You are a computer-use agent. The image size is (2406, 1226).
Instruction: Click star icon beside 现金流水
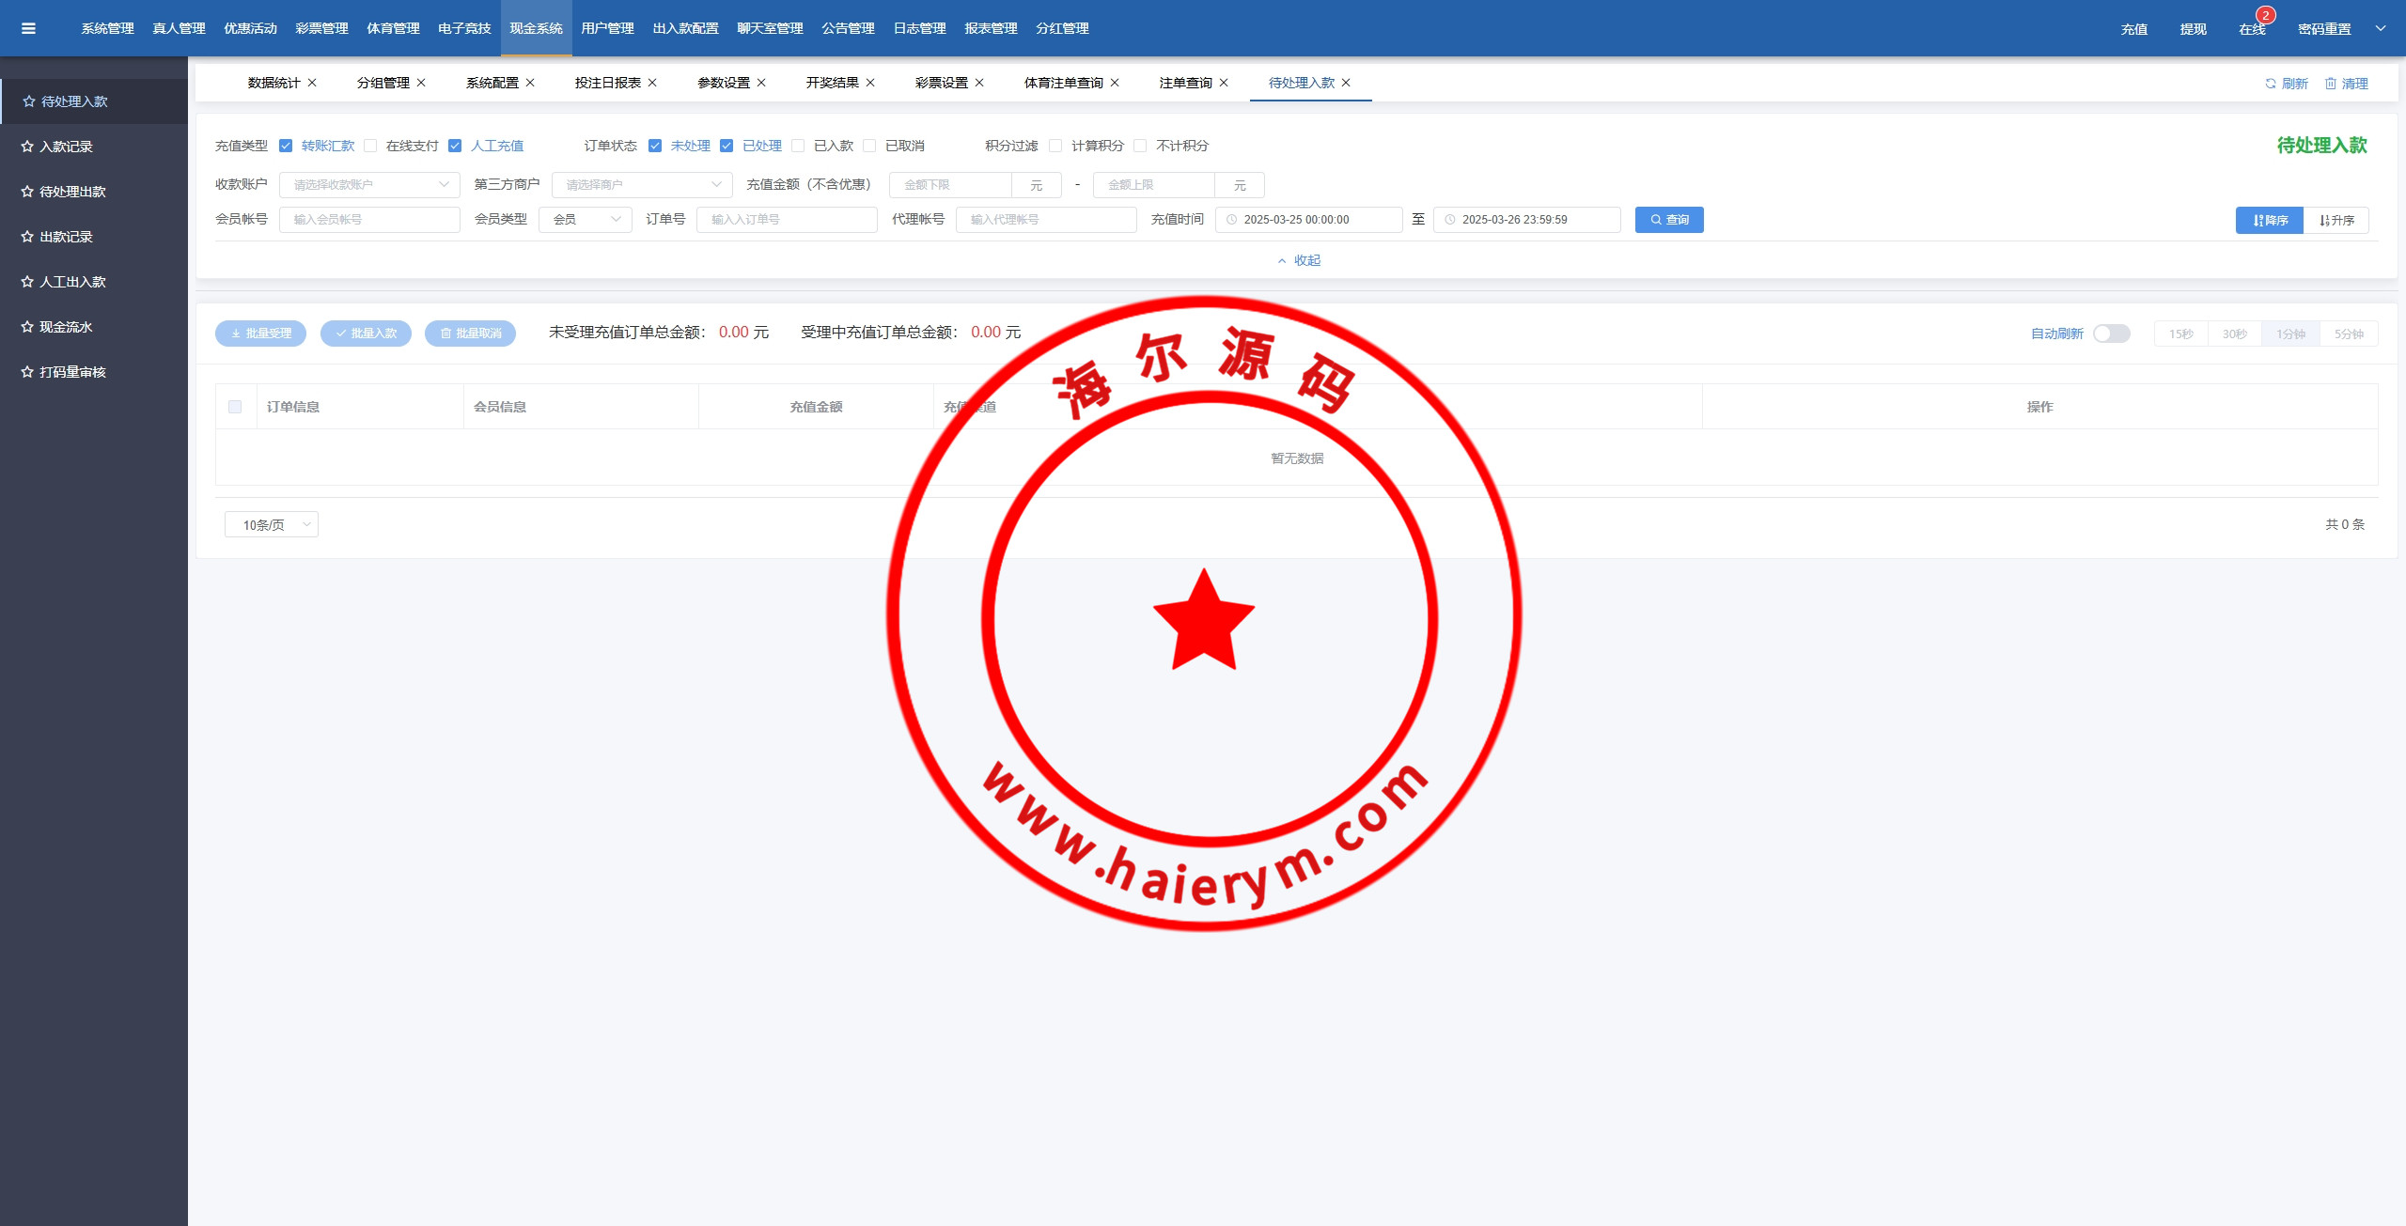click(x=27, y=327)
